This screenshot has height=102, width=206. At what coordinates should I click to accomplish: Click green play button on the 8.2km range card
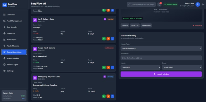(104, 10)
